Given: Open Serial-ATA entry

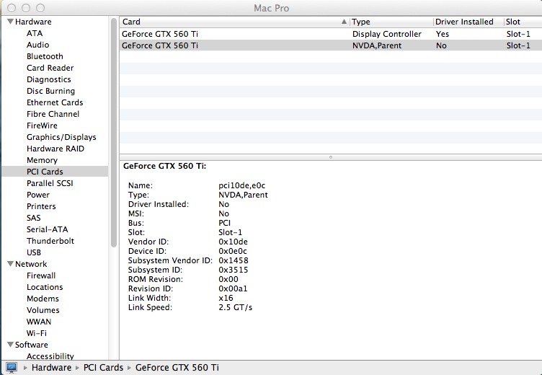Looking at the screenshot, I should point(48,229).
